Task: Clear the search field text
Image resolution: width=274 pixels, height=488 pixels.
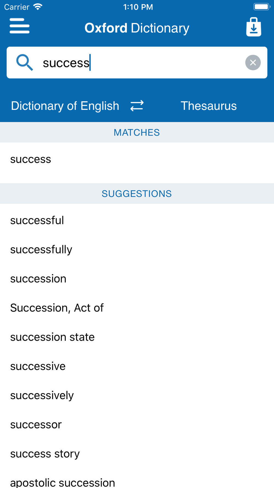Action: click(253, 63)
